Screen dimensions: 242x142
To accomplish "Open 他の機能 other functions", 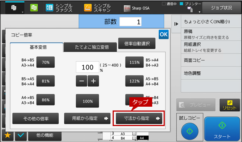I will click(x=45, y=135).
